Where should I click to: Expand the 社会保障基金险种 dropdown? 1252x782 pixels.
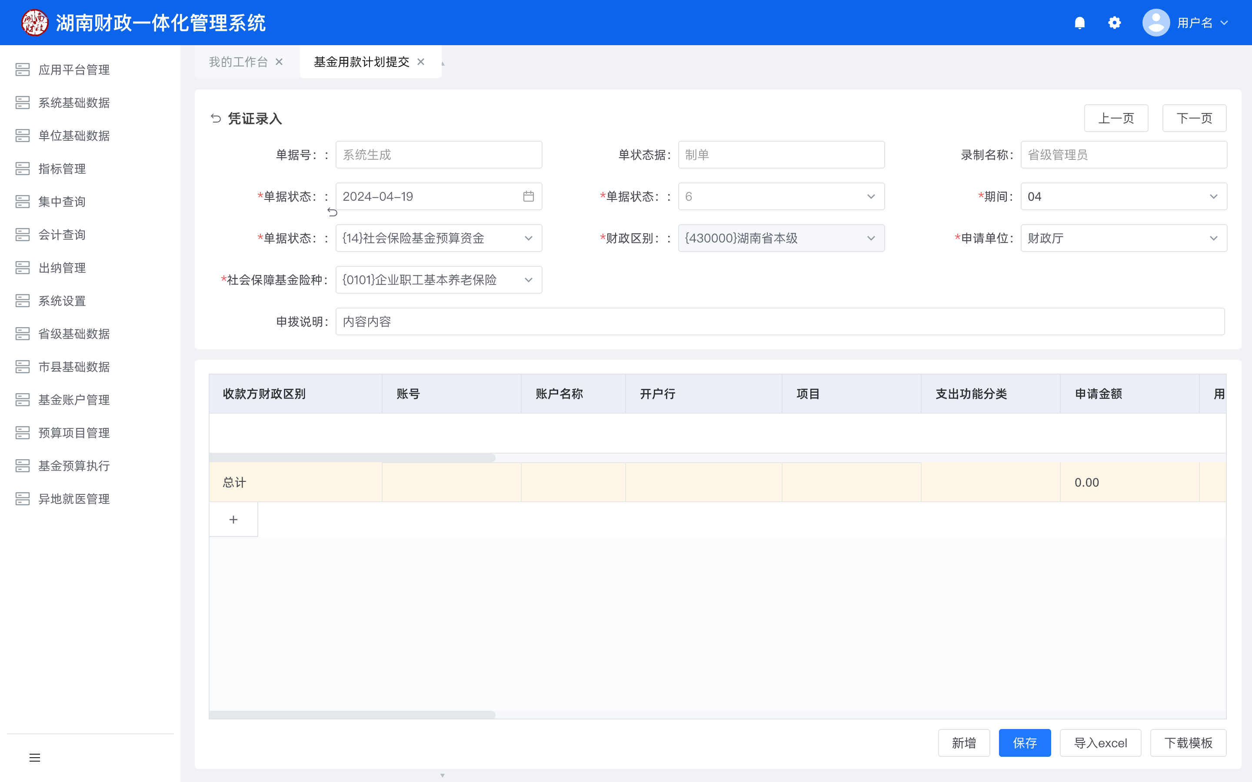(528, 280)
